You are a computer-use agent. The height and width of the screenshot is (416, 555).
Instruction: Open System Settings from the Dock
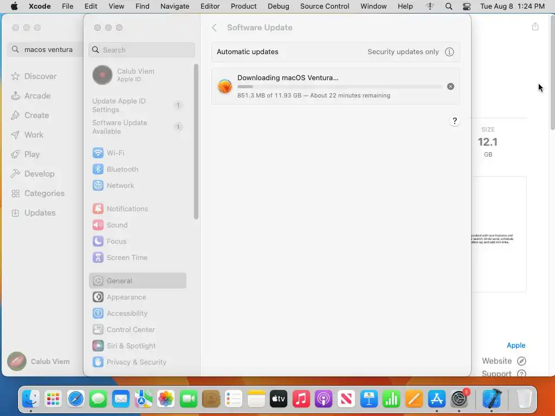[x=460, y=399]
